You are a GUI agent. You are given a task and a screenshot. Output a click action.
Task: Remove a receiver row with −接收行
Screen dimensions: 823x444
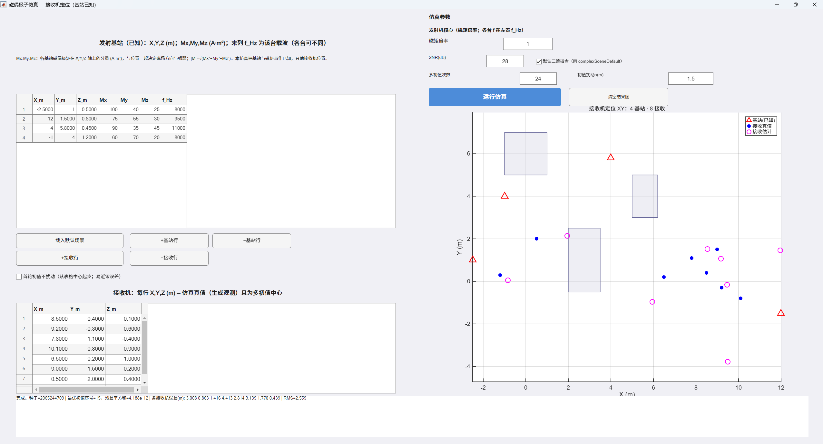tap(169, 258)
